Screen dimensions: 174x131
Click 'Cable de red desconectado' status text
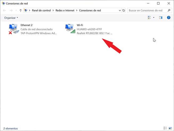(x=36, y=29)
